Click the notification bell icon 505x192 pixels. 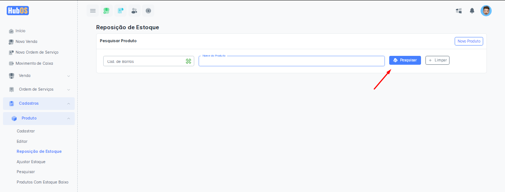click(472, 11)
